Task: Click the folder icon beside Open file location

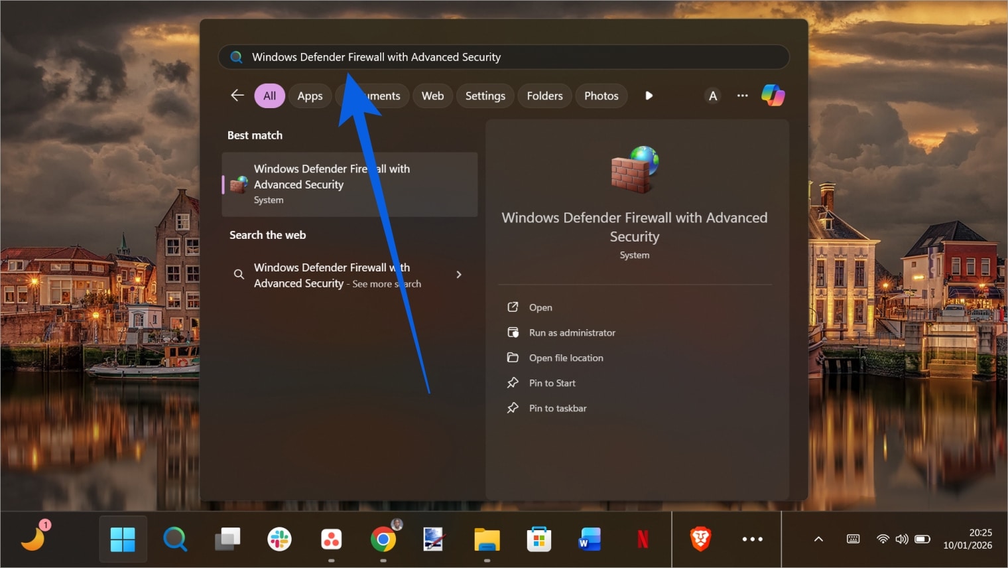Action: pos(513,357)
